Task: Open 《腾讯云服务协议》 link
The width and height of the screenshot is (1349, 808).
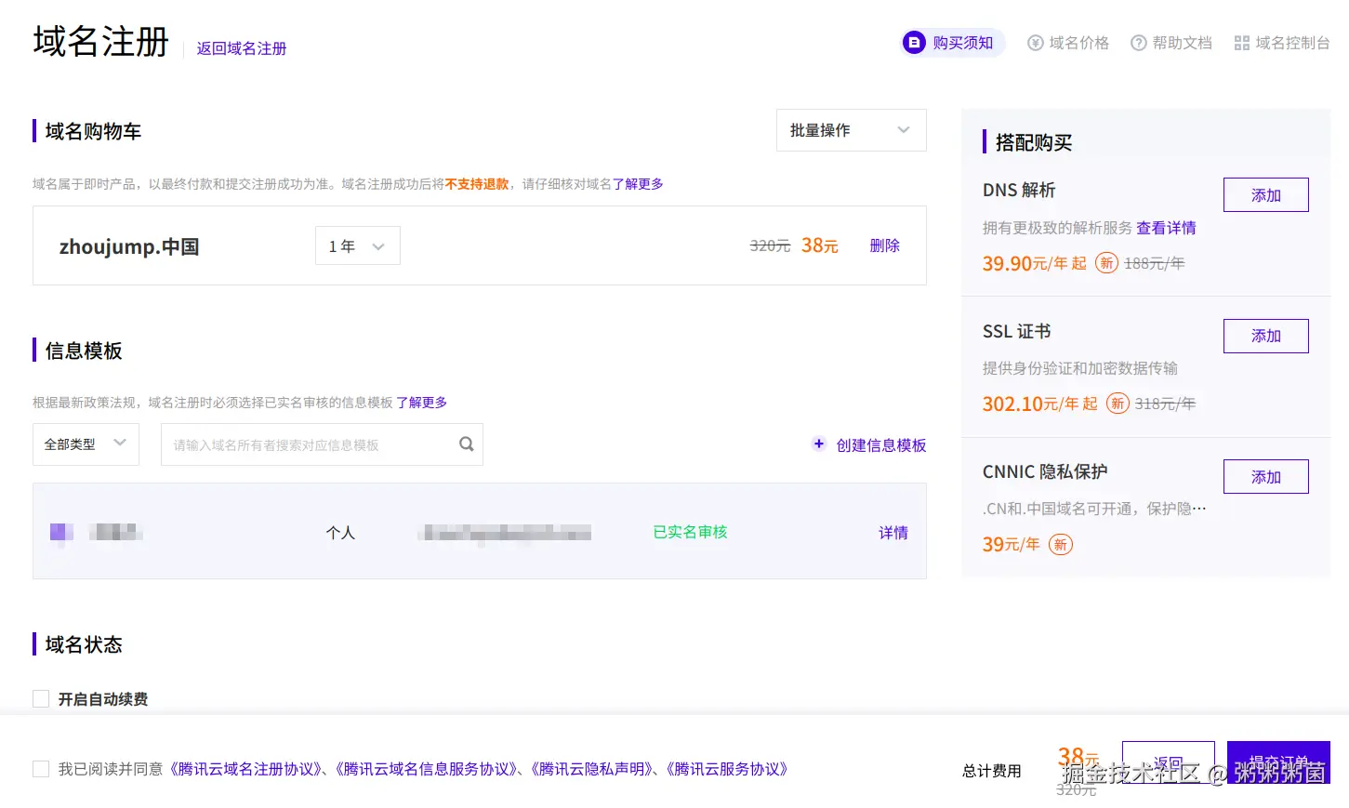Action: [x=727, y=769]
